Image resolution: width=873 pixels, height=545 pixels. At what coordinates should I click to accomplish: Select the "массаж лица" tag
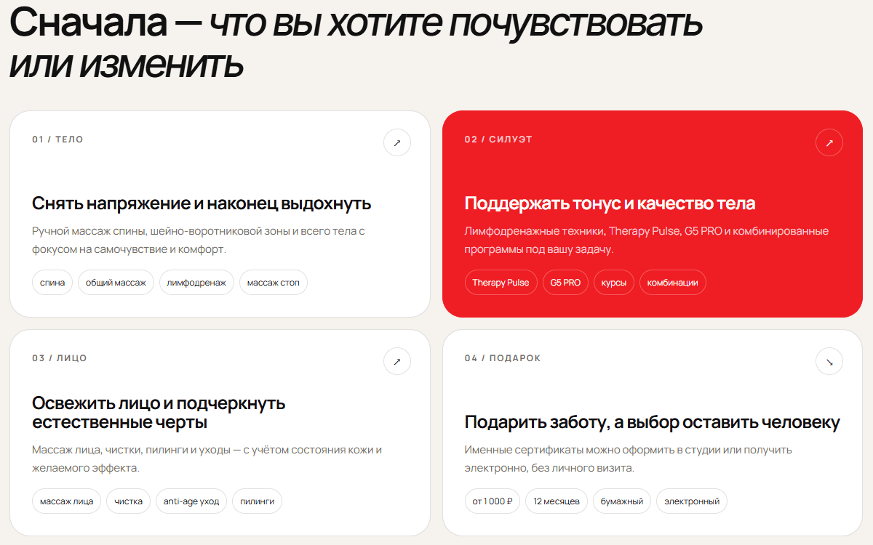66,501
